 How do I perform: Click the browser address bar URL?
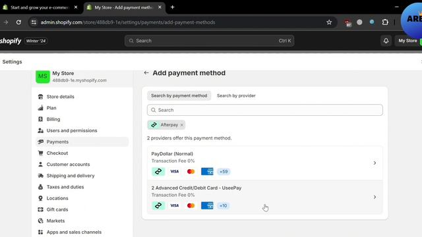[128, 22]
